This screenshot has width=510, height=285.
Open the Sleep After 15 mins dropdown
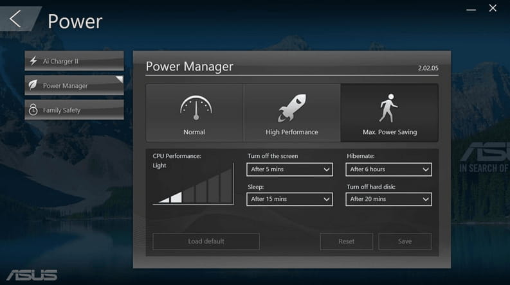point(289,199)
